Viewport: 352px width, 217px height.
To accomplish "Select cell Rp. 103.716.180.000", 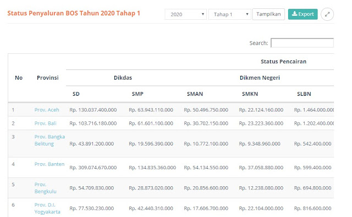I will [x=93, y=123].
